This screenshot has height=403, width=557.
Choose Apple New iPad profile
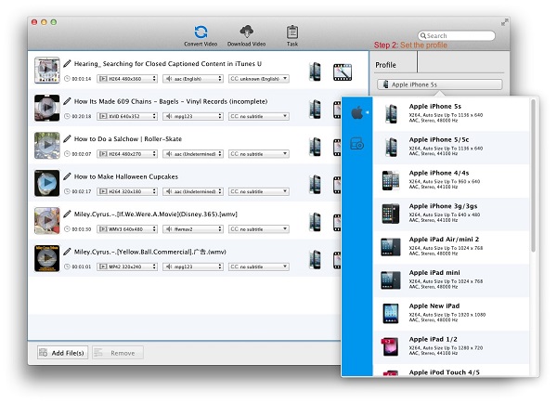coord(451,314)
